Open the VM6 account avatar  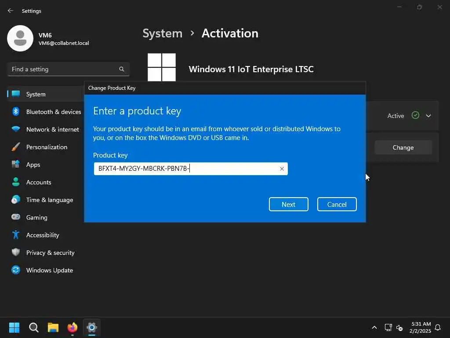coord(20,38)
